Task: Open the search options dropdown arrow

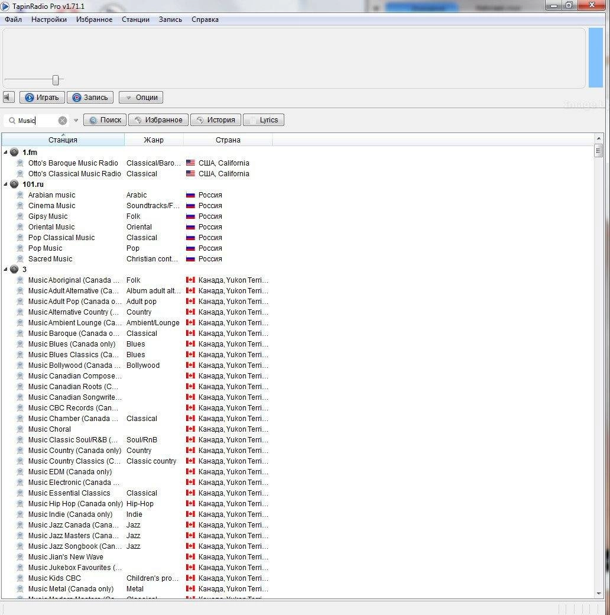Action: [x=76, y=121]
